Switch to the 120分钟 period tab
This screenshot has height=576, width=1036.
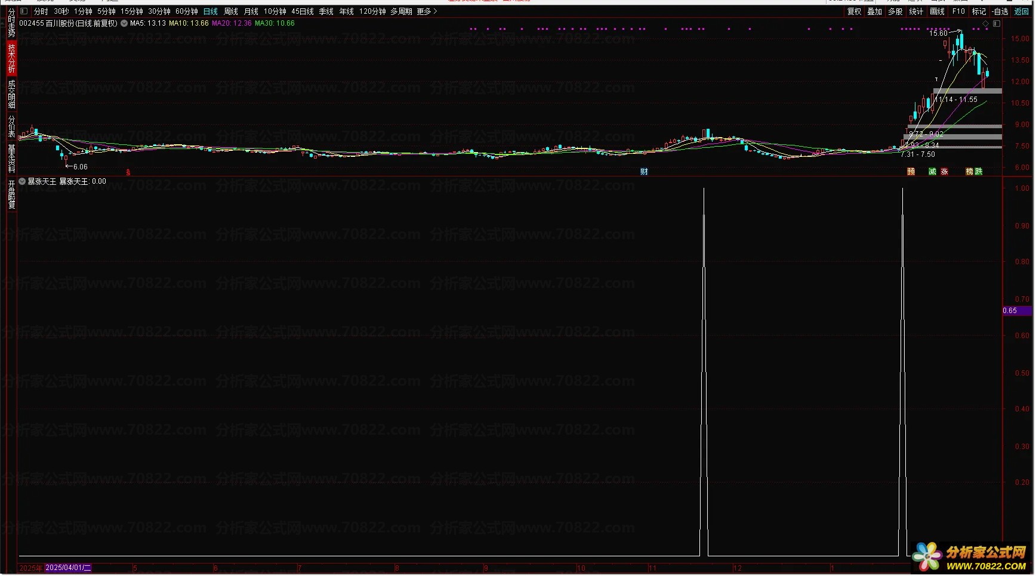click(372, 11)
